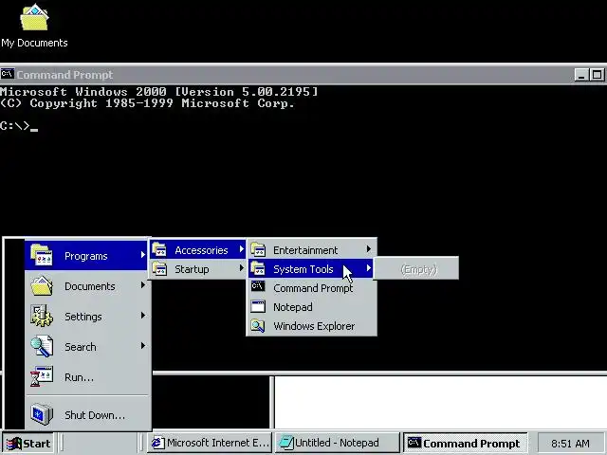Click the Command Prompt taskbar button
The image size is (607, 455).
pos(466,443)
